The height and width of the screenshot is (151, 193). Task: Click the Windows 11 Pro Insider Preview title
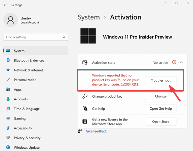(x=138, y=37)
